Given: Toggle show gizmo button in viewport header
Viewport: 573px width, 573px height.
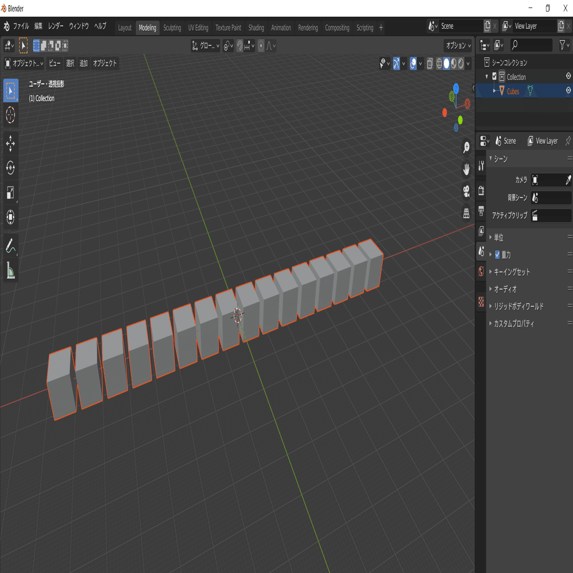Looking at the screenshot, I should point(397,64).
